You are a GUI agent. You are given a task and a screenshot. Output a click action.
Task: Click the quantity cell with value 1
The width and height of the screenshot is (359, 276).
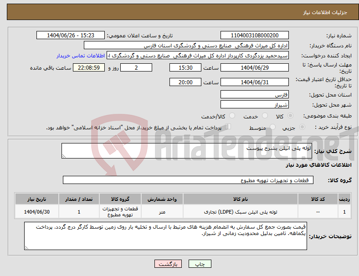pos(79,212)
